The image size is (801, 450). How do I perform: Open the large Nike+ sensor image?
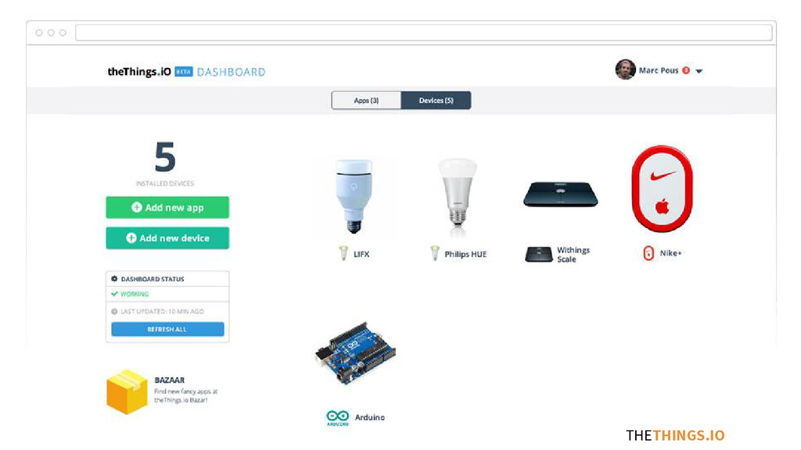click(x=662, y=189)
